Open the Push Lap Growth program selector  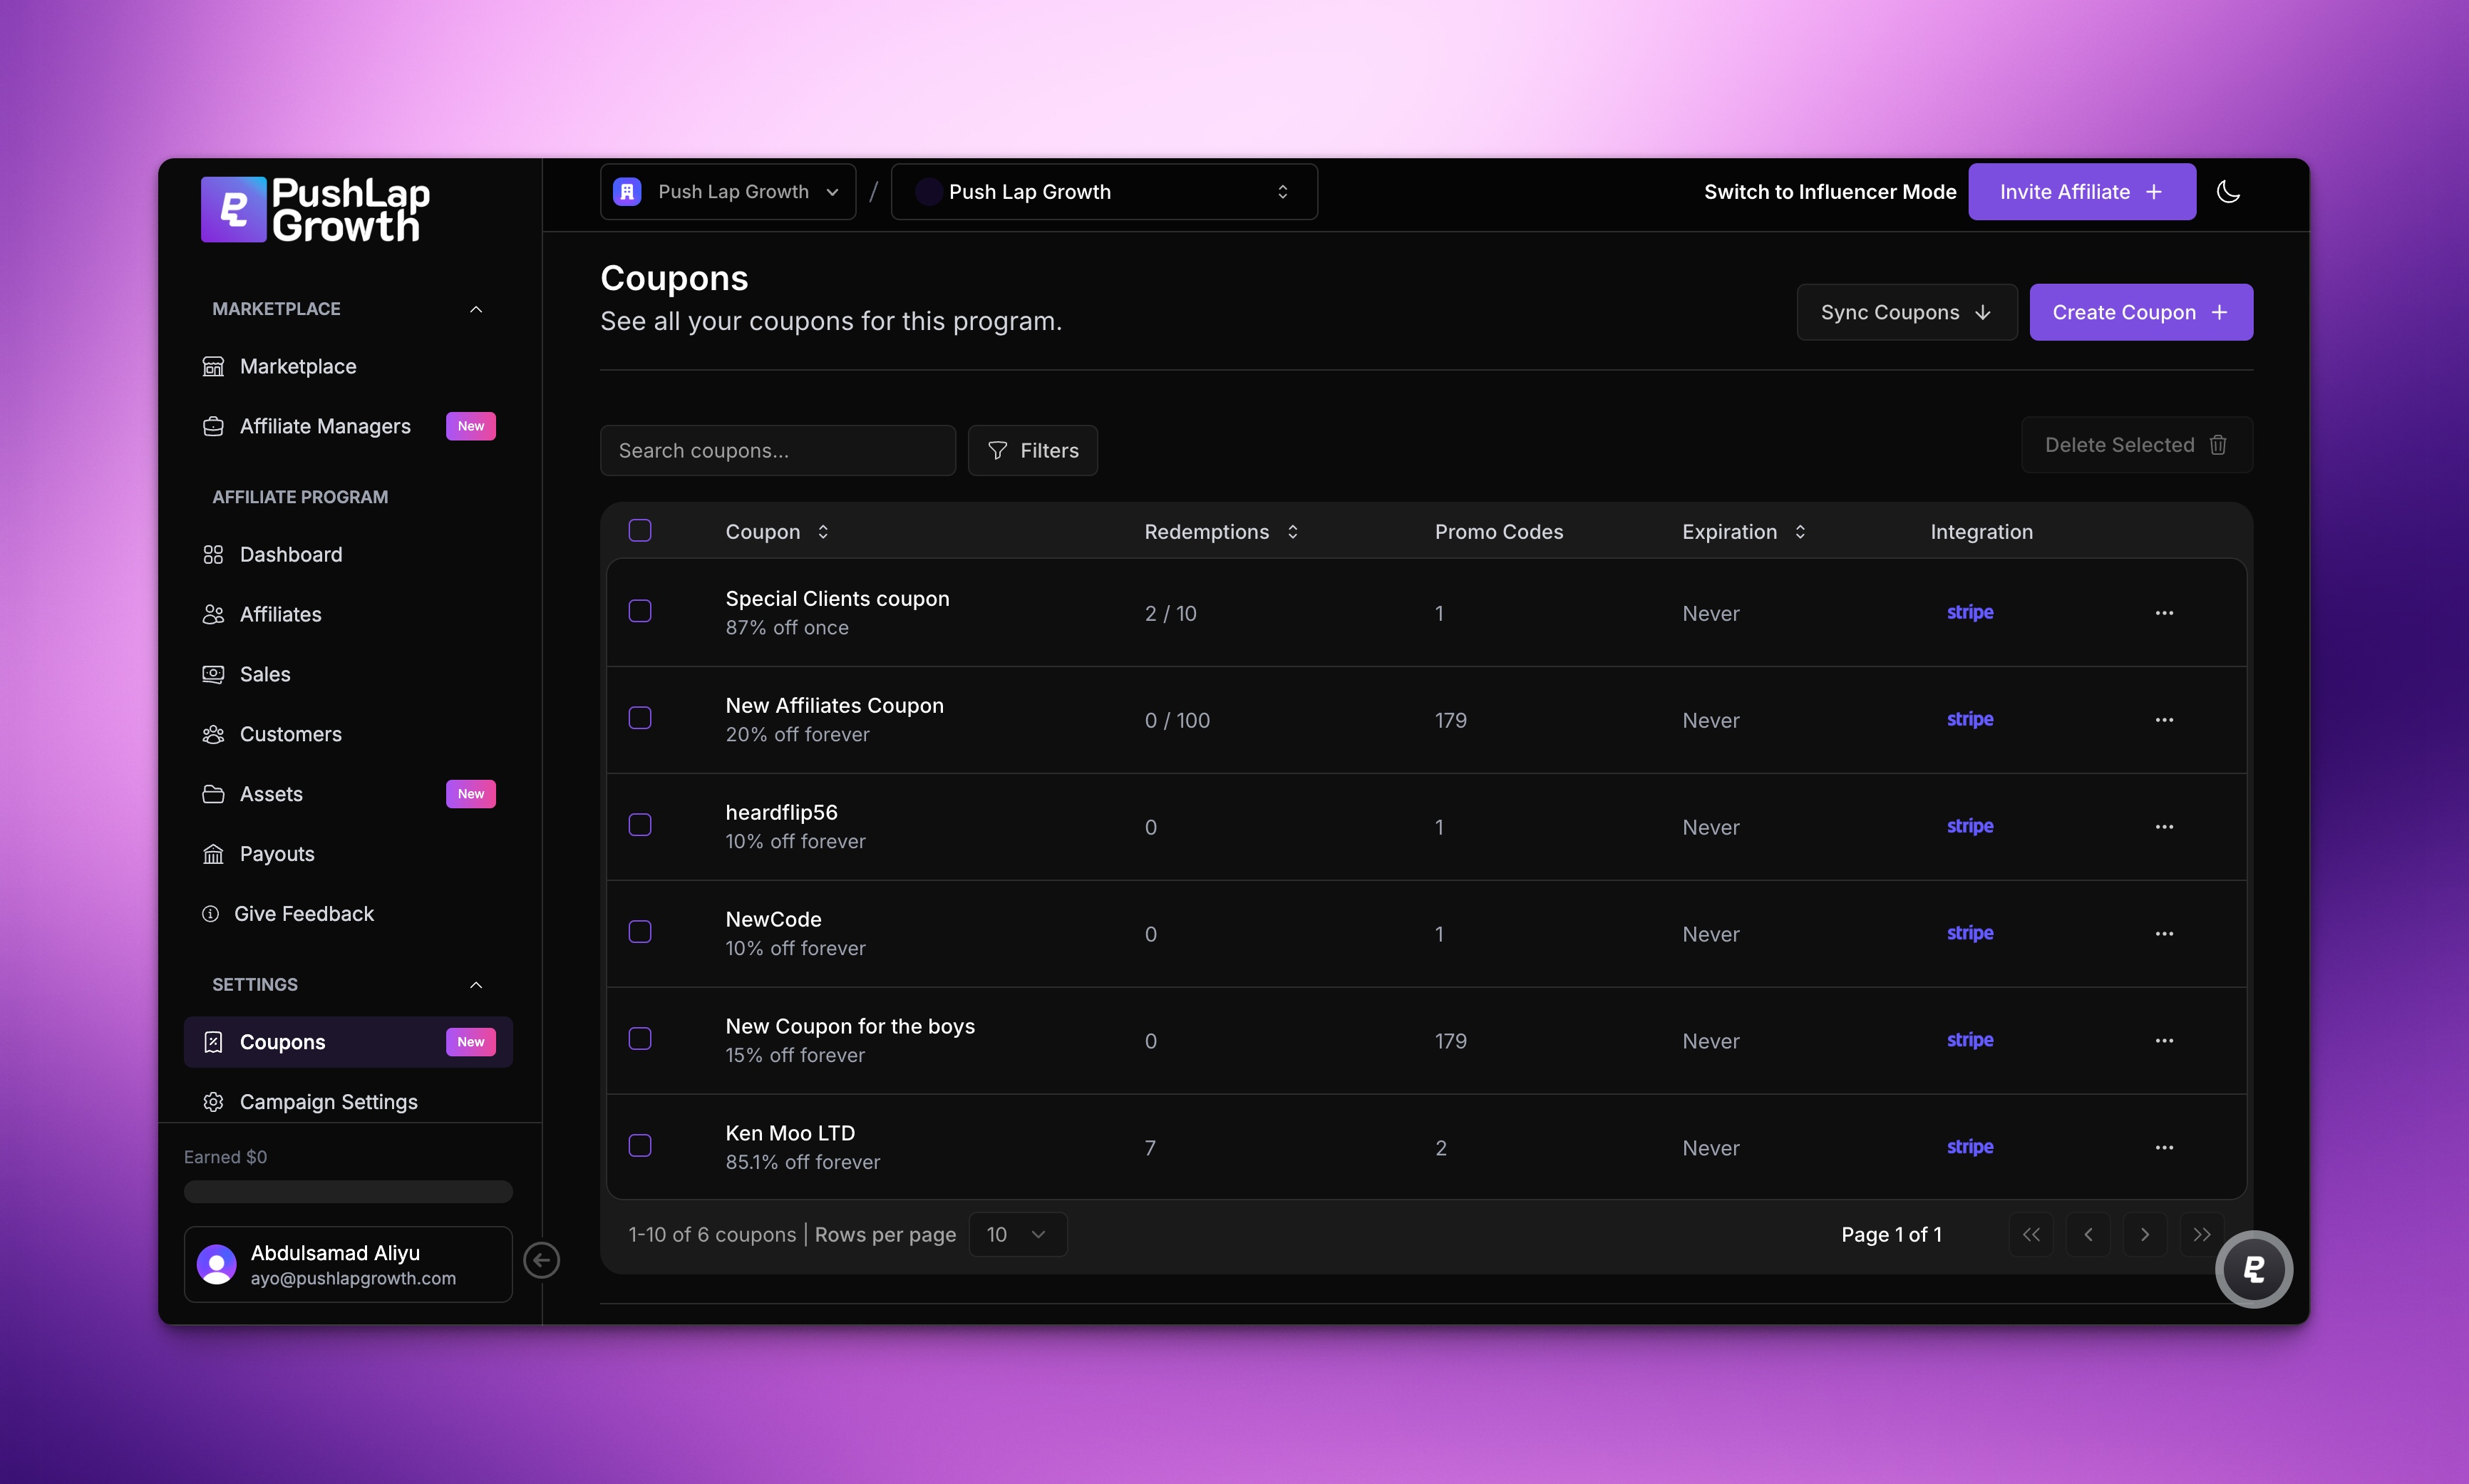[x=1103, y=191]
